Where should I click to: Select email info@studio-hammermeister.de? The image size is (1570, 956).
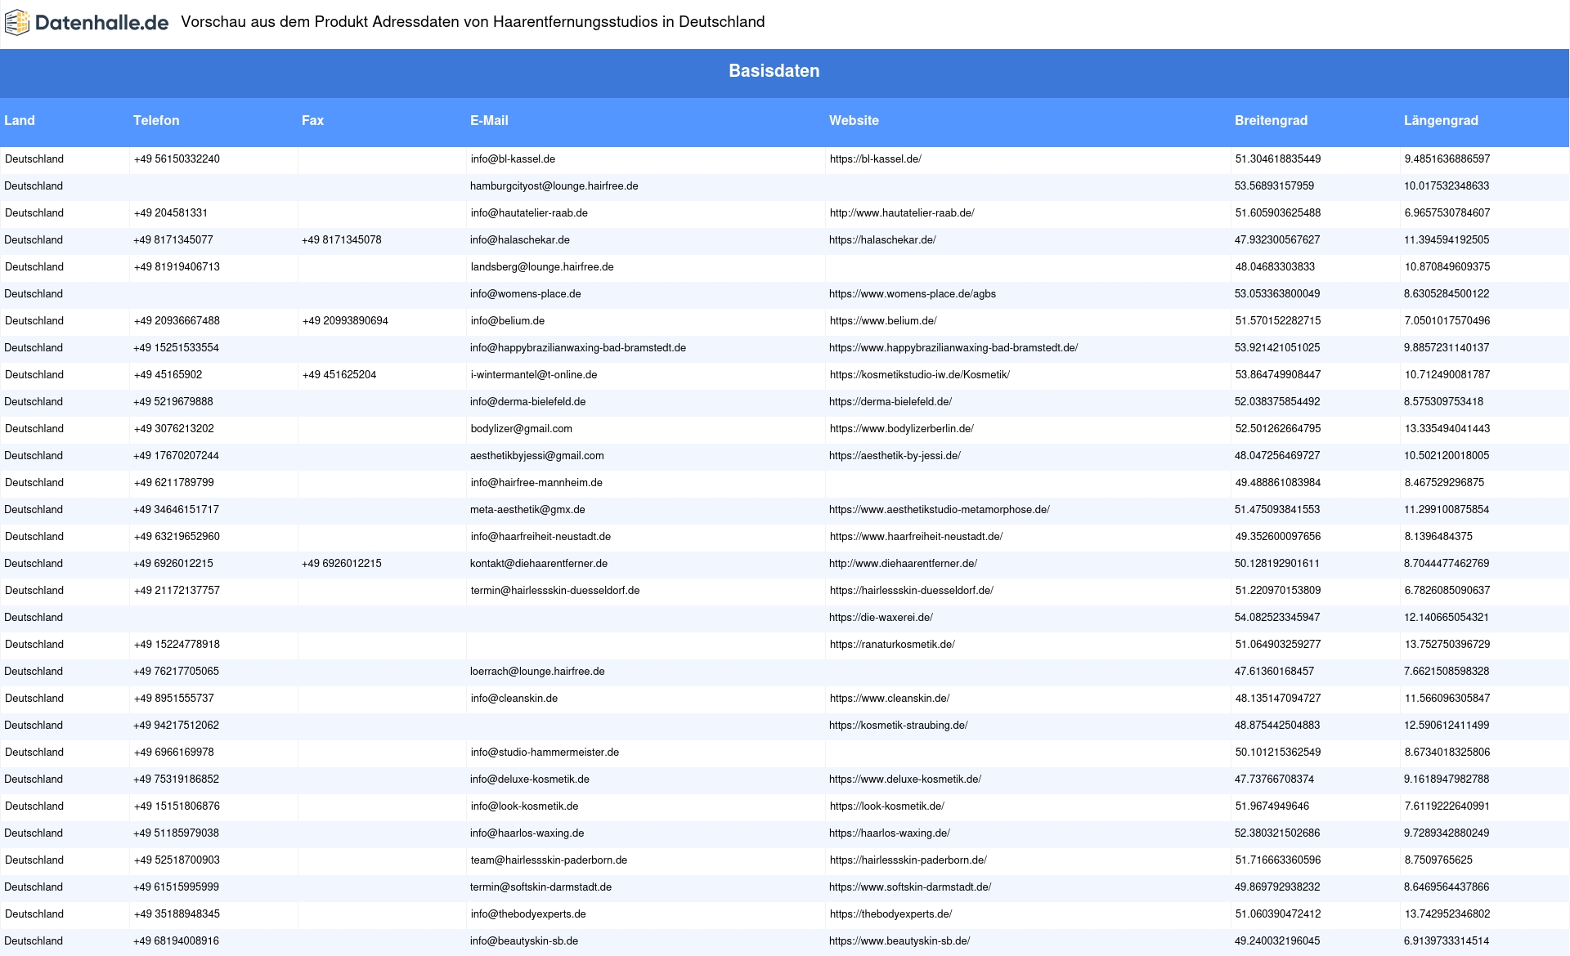pyautogui.click(x=545, y=753)
